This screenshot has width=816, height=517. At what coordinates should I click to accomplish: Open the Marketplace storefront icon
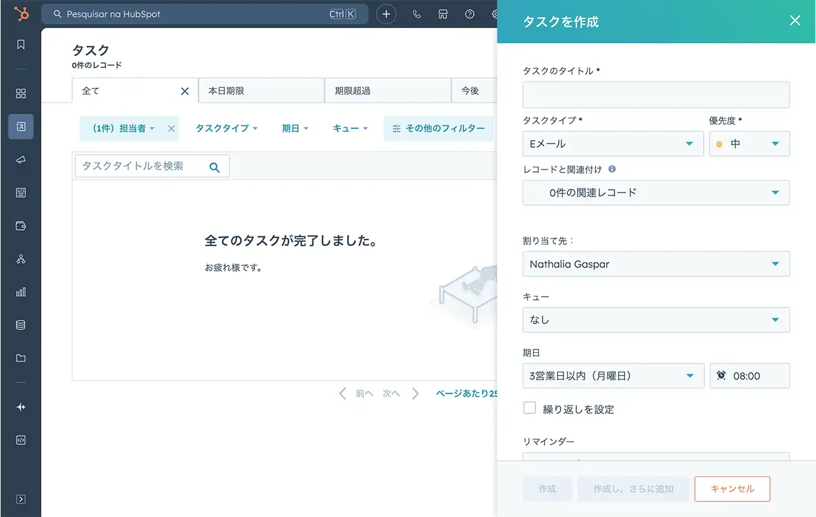444,14
